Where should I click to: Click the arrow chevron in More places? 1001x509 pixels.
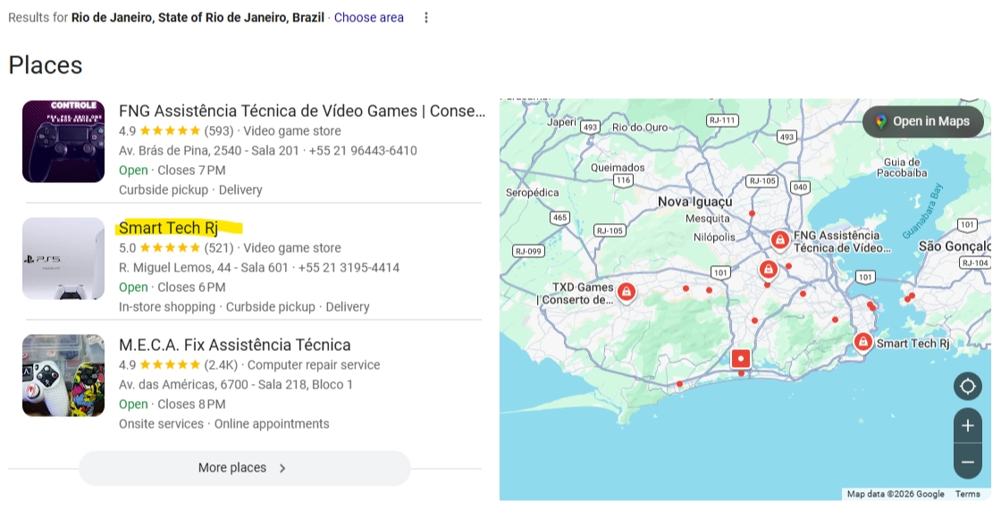(x=282, y=468)
